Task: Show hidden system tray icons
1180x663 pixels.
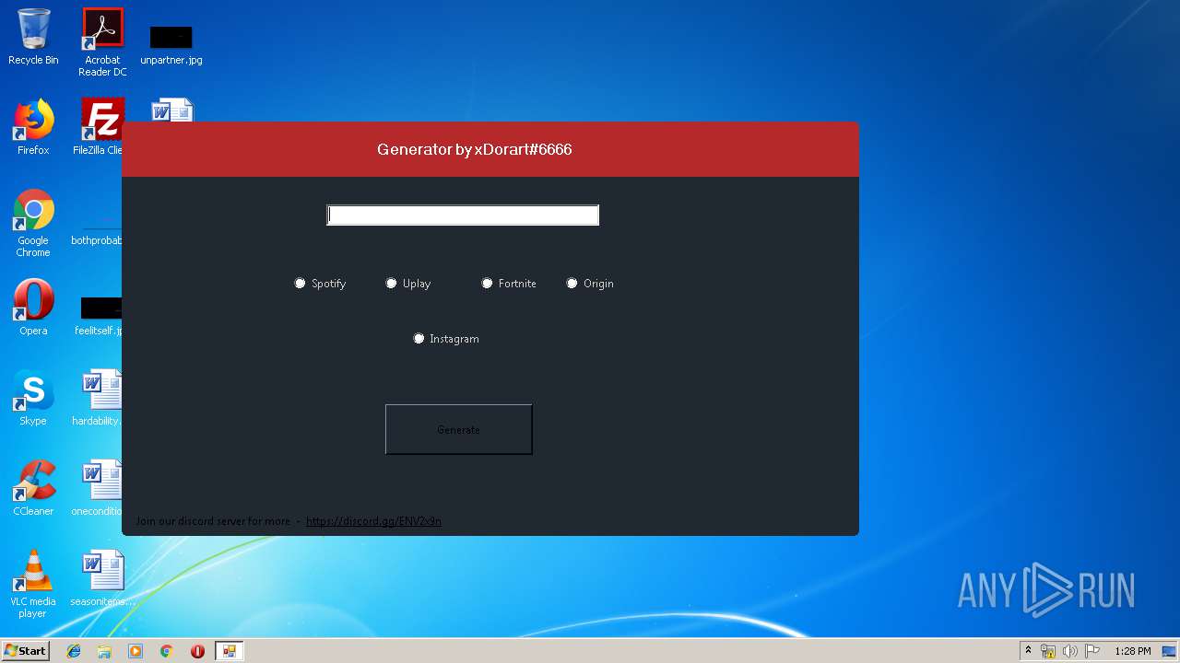Action: [x=1028, y=651]
